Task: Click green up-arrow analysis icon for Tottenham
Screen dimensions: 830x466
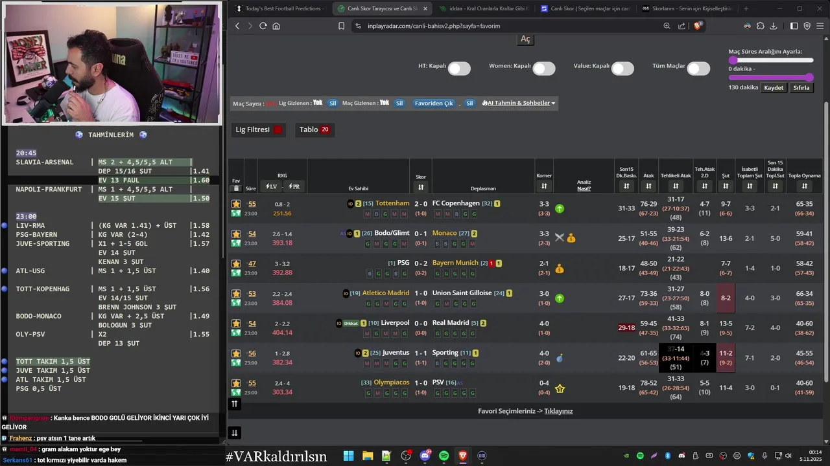Action: pos(560,208)
